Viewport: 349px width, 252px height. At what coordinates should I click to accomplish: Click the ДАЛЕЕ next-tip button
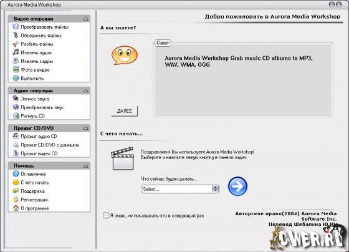(125, 111)
